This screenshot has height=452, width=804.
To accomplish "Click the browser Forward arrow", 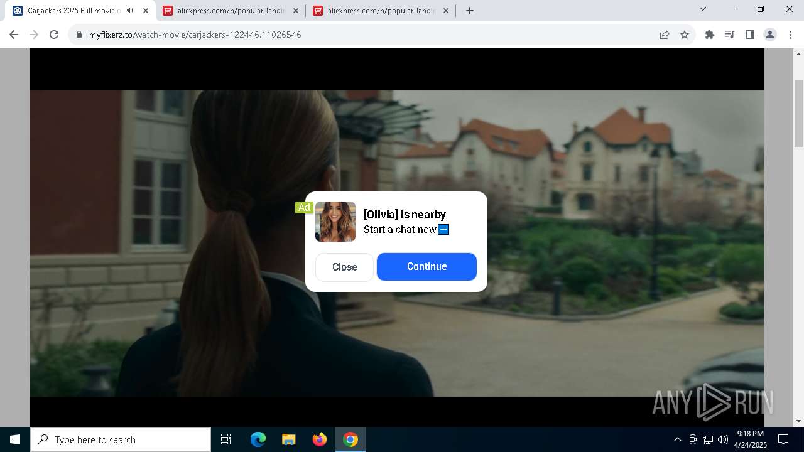I will point(34,35).
